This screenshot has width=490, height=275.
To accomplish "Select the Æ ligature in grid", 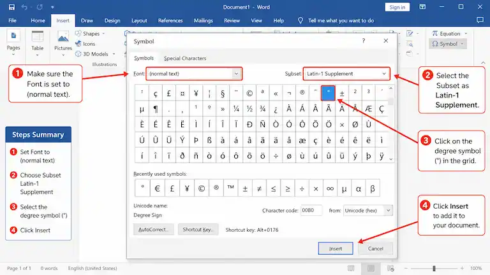I will [x=368, y=108].
